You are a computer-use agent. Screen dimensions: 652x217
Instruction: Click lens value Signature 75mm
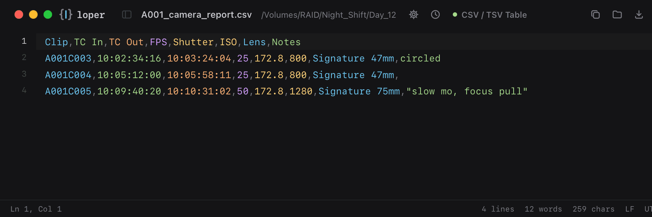359,91
